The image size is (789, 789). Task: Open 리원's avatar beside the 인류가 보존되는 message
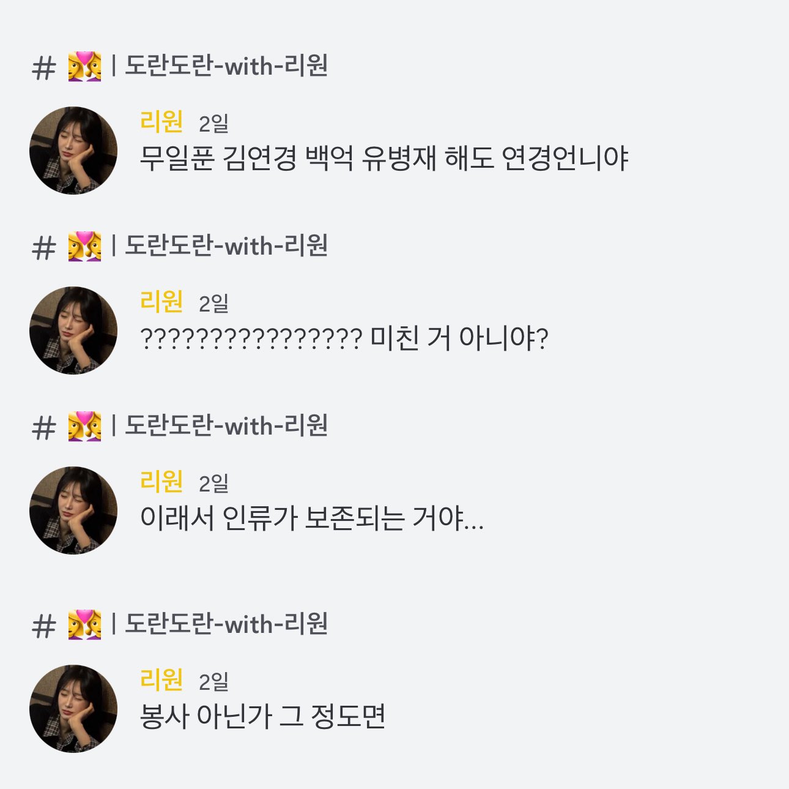pos(73,510)
